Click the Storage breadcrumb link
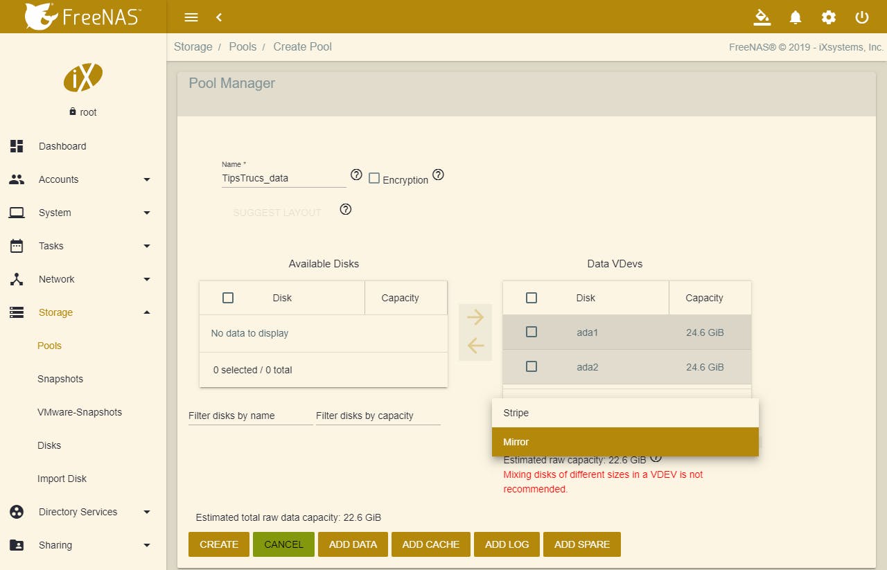The height and width of the screenshot is (570, 887). tap(193, 47)
